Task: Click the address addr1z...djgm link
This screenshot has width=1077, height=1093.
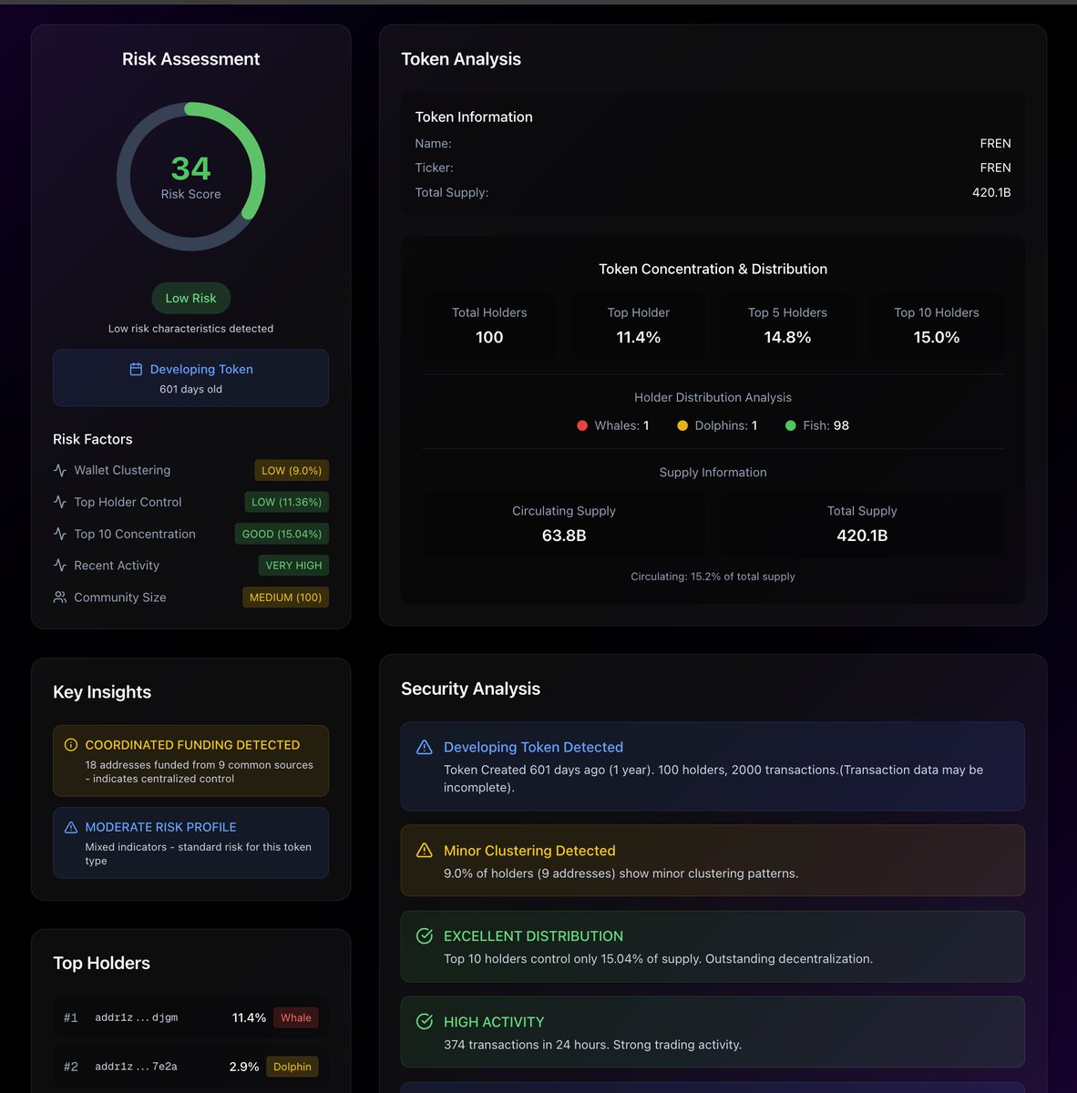Action: [138, 1017]
